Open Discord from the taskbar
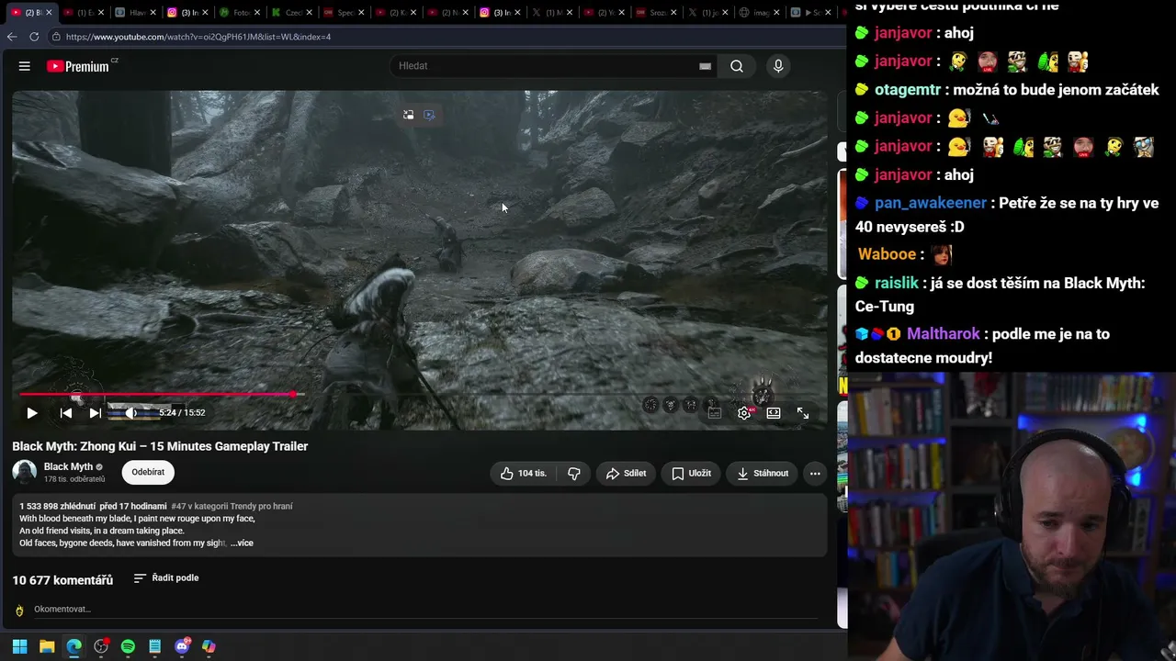1176x661 pixels. 182,646
